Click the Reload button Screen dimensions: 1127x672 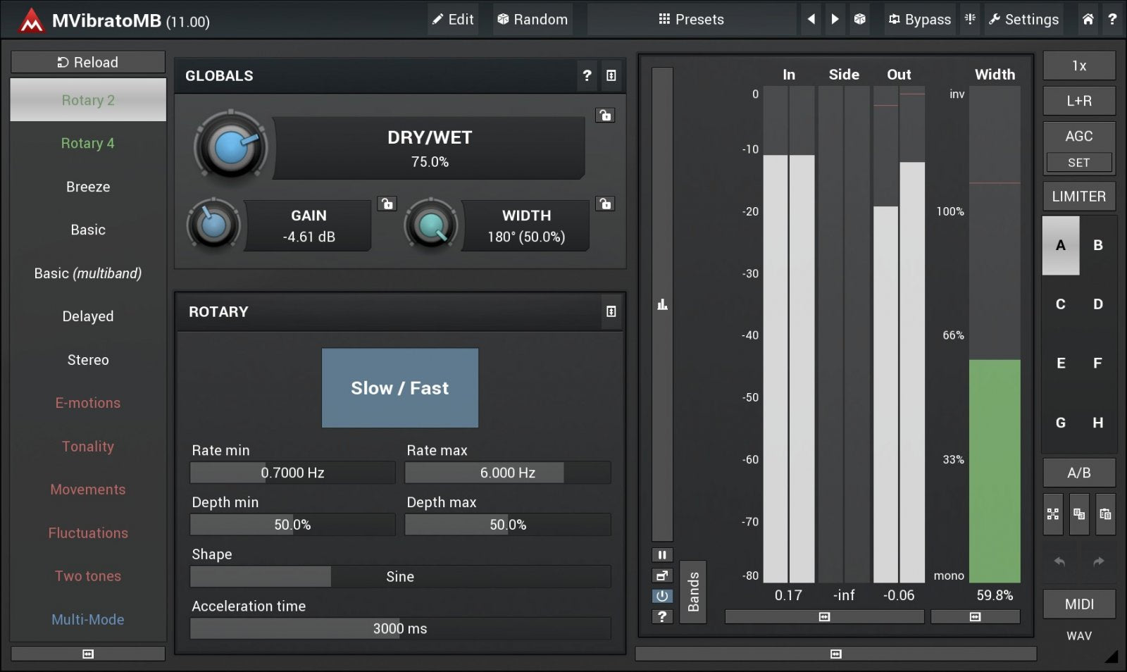point(88,62)
